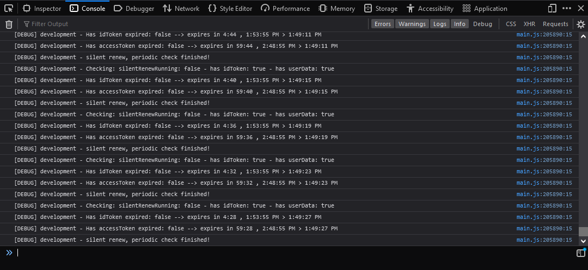588x270 pixels.
Task: Open the Style Editor tab
Action: 230,8
